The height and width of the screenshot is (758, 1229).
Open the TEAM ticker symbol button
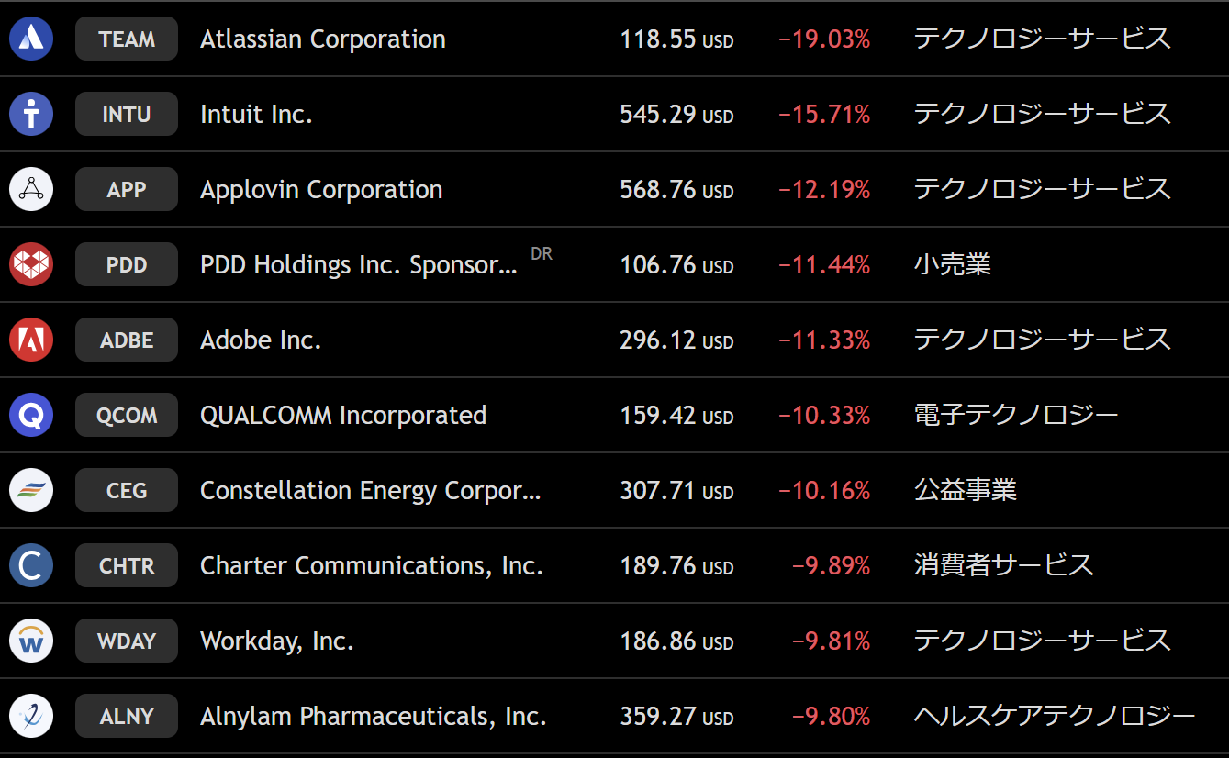127,39
